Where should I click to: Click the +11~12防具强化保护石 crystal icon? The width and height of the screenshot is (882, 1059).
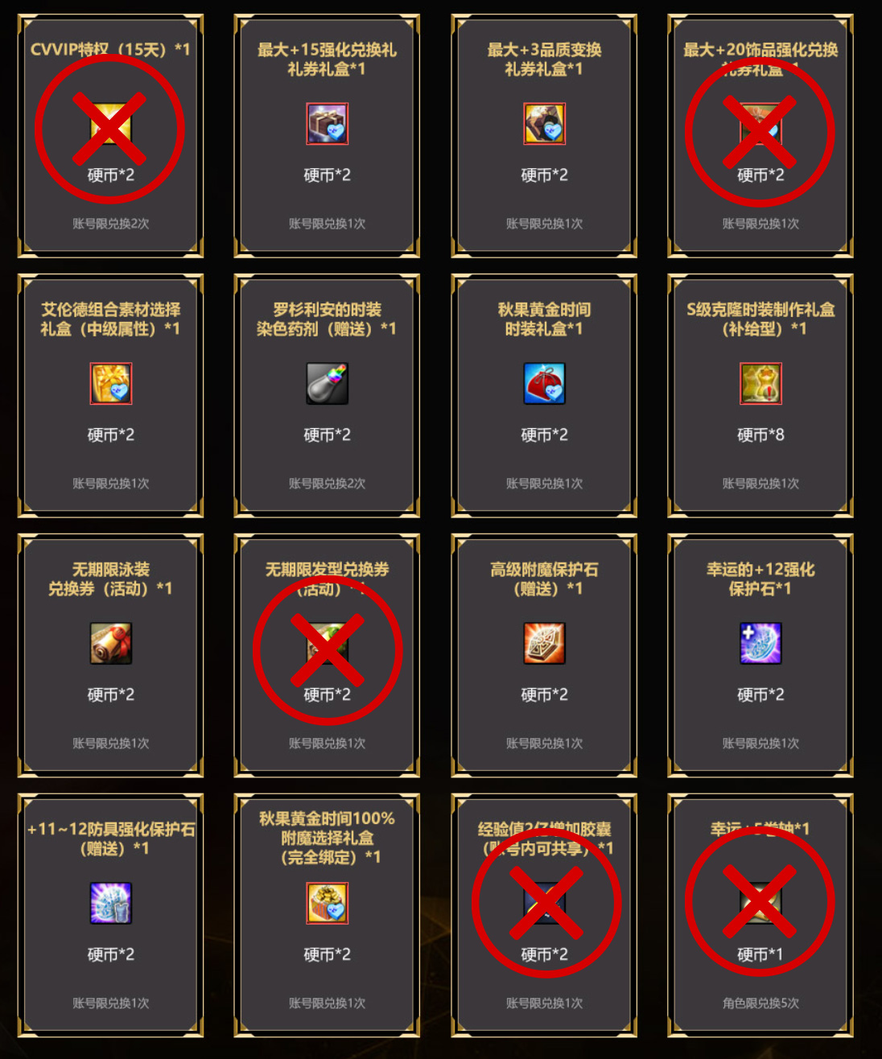tap(110, 904)
